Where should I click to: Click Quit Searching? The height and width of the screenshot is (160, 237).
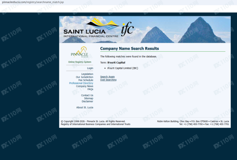[x=108, y=80]
